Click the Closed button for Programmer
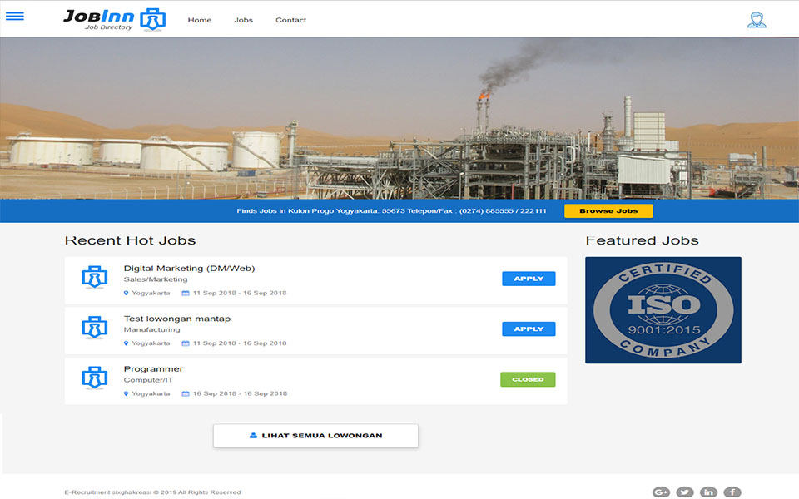The image size is (799, 499). [x=528, y=379]
